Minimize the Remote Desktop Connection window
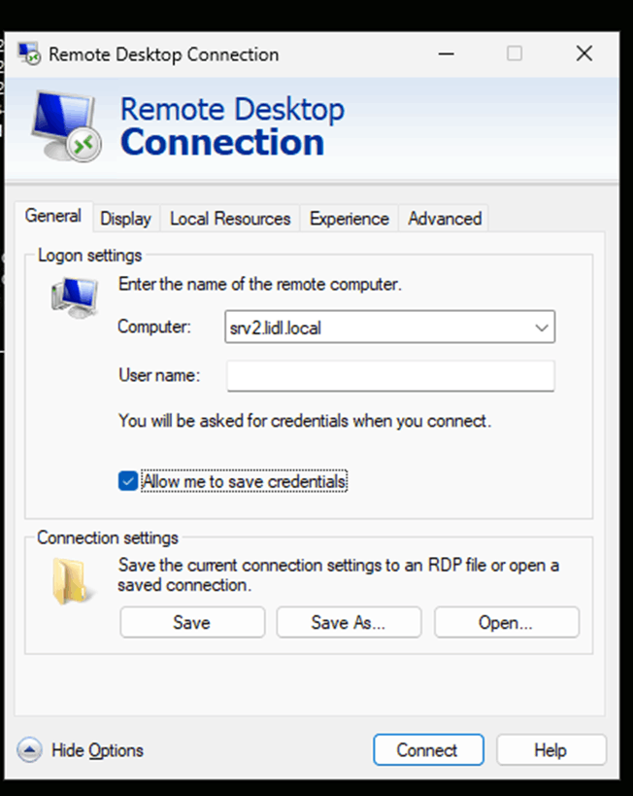 pos(447,53)
